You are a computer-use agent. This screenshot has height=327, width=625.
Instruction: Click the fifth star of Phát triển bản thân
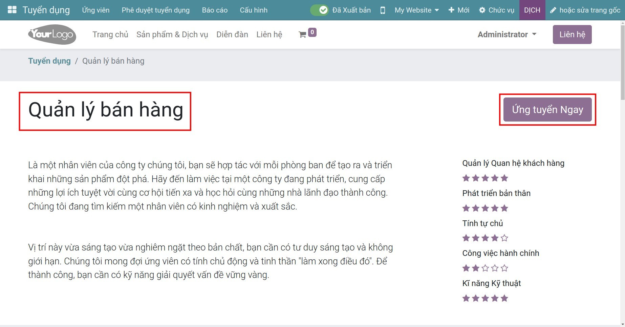tap(504, 208)
